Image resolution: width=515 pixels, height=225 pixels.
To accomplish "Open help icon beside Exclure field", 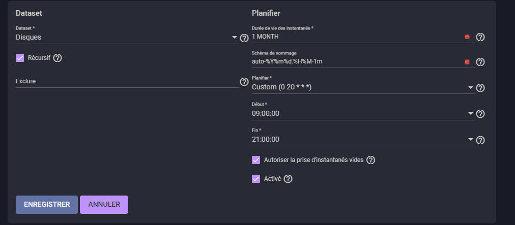I will [244, 82].
